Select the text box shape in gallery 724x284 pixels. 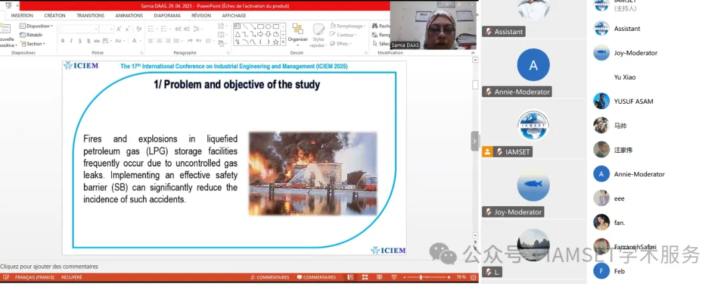point(237,26)
